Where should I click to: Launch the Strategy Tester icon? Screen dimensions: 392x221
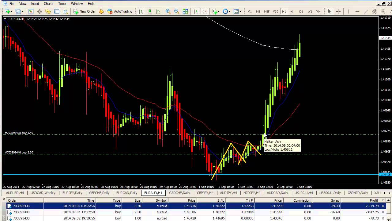coord(65,11)
